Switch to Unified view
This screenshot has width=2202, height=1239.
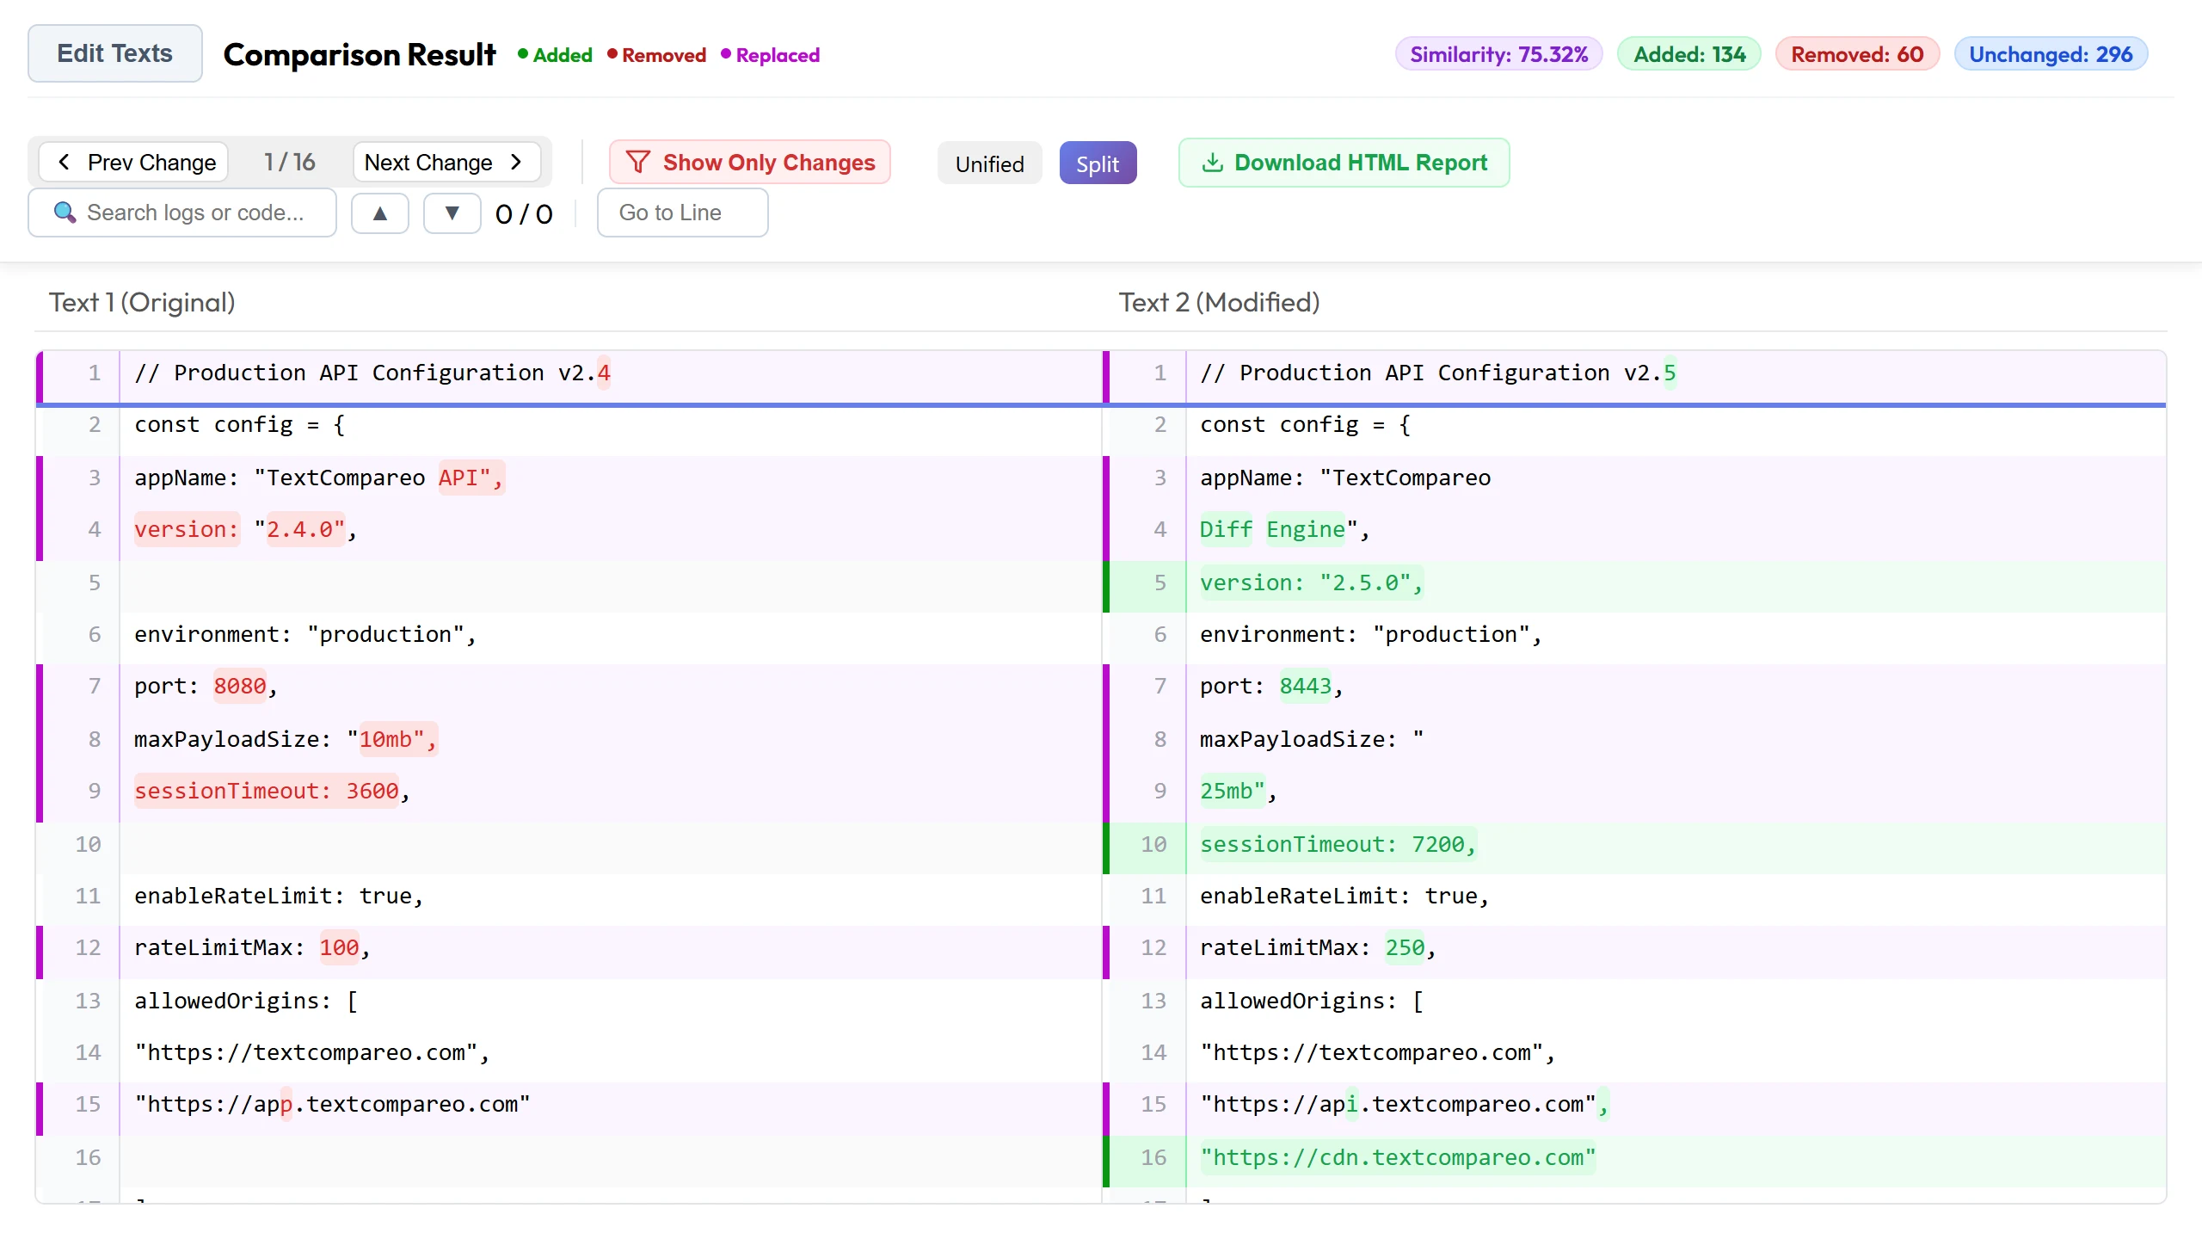tap(990, 163)
